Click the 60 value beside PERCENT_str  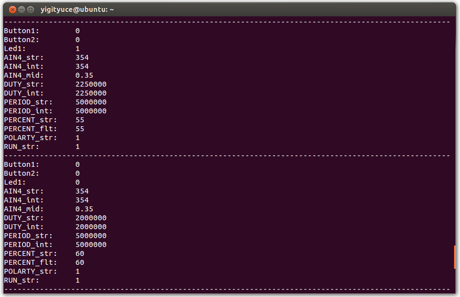click(x=80, y=253)
